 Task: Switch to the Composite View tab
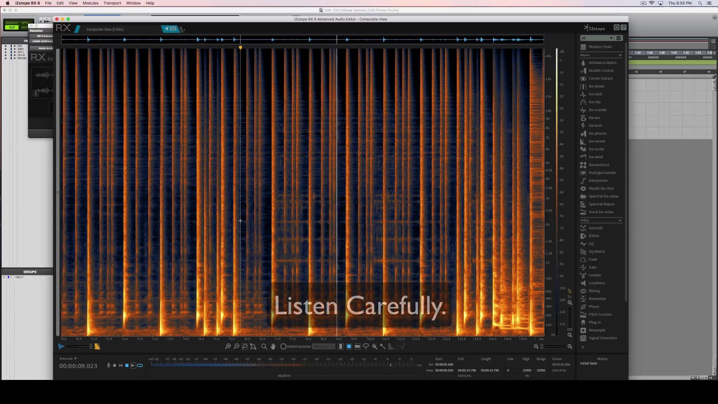[105, 29]
